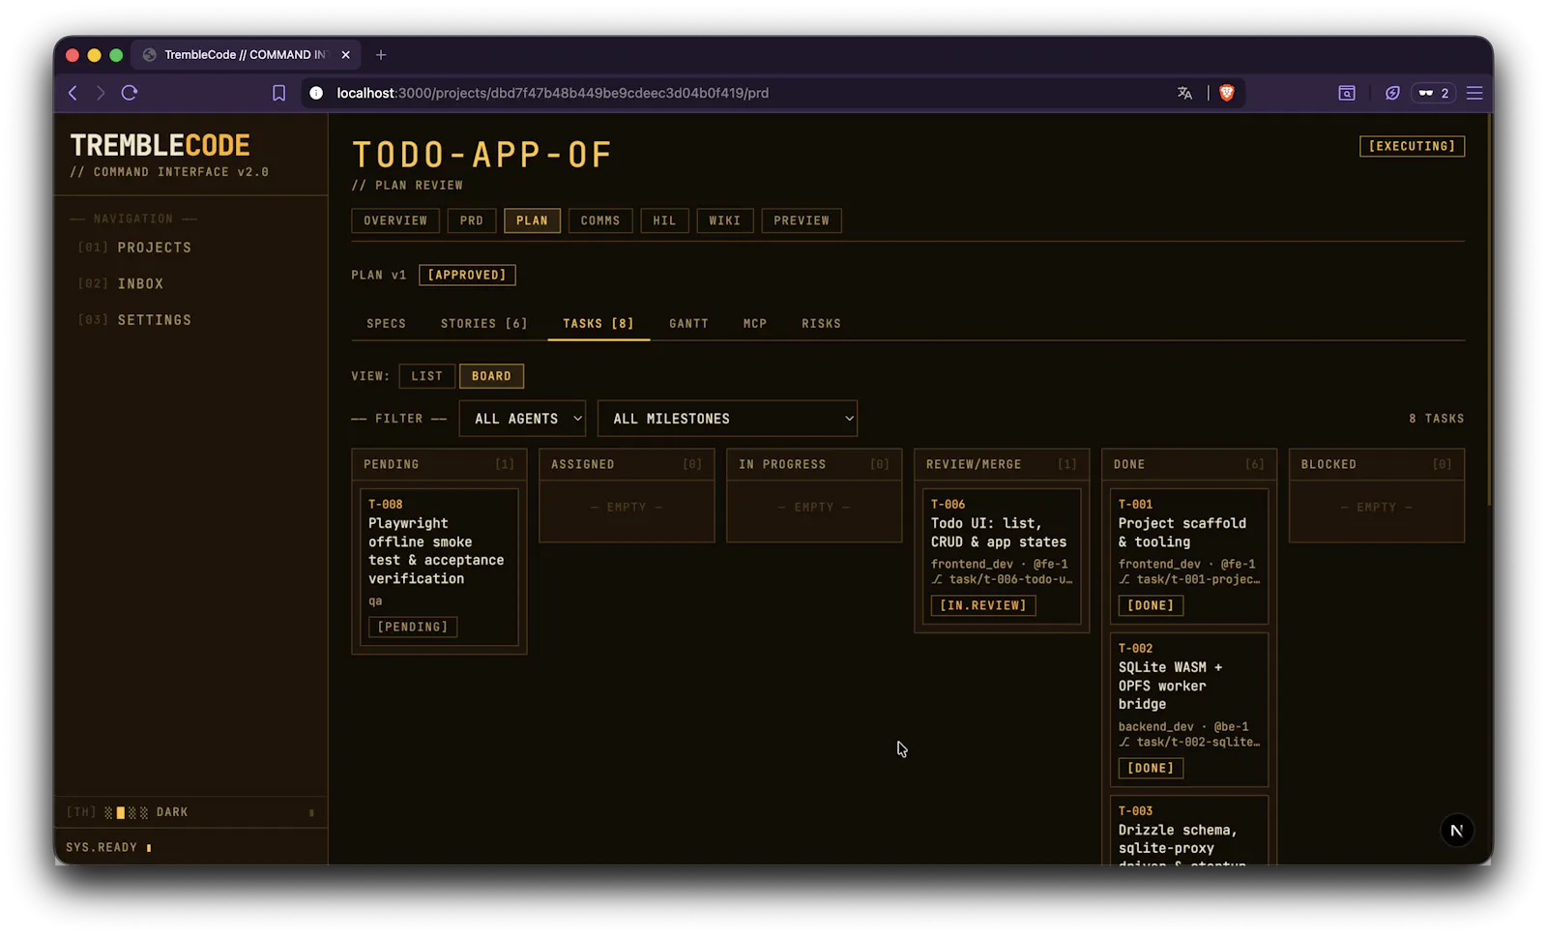1547x936 pixels.
Task: Open a new browser tab with plus
Action: click(x=381, y=55)
